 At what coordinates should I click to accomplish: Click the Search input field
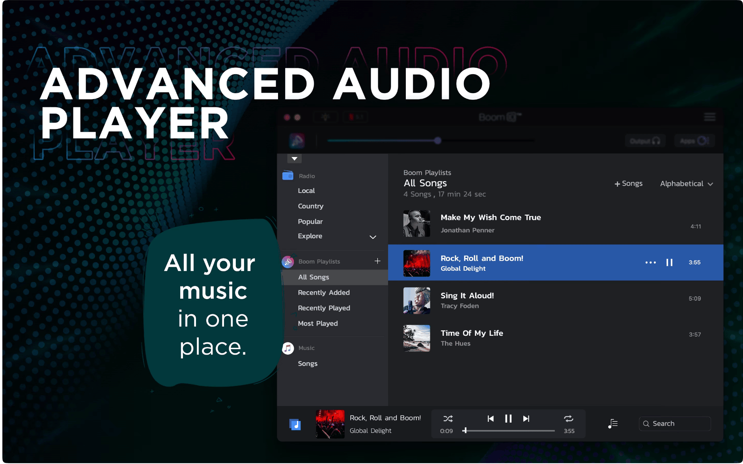[x=674, y=424]
